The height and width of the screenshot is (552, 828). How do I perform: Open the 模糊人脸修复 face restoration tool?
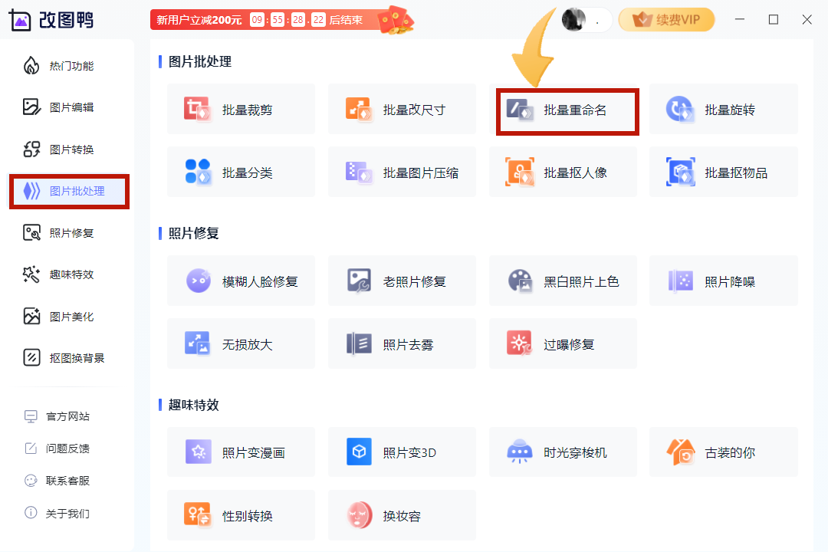point(241,281)
